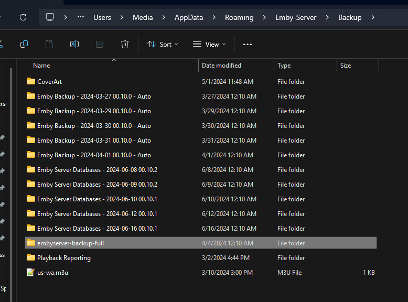
Task: Click the Copy icon in the toolbar
Action: tap(24, 45)
